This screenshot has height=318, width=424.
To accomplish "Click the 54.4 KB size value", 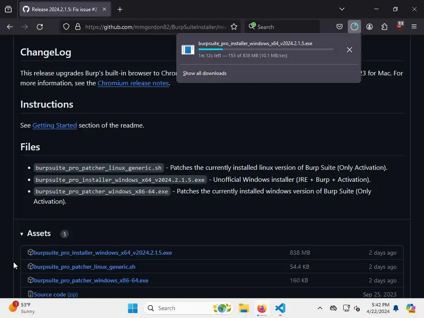I will click(x=299, y=267).
